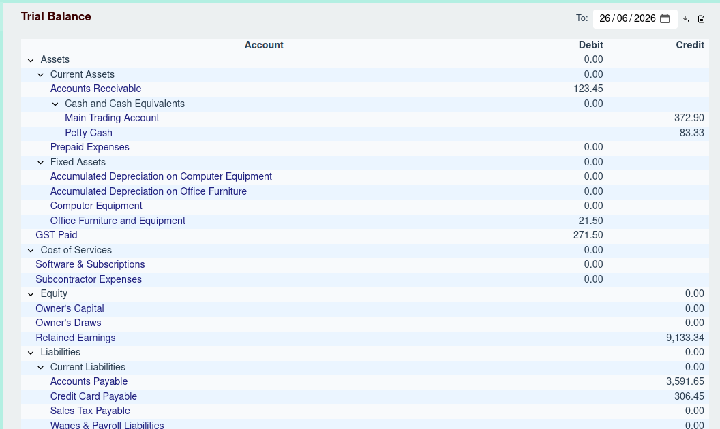The image size is (720, 429).
Task: Open the Prepaid Expenses account
Action: (89, 147)
